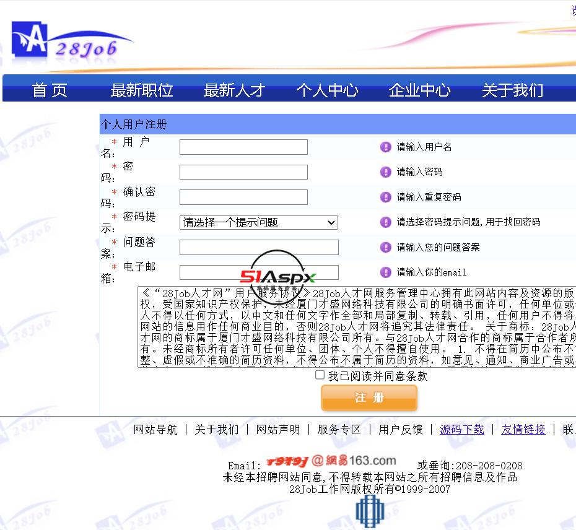This screenshot has width=576, height=530.
Task: Click the 或垂询:208-208-0208 phone text
Action: [470, 466]
